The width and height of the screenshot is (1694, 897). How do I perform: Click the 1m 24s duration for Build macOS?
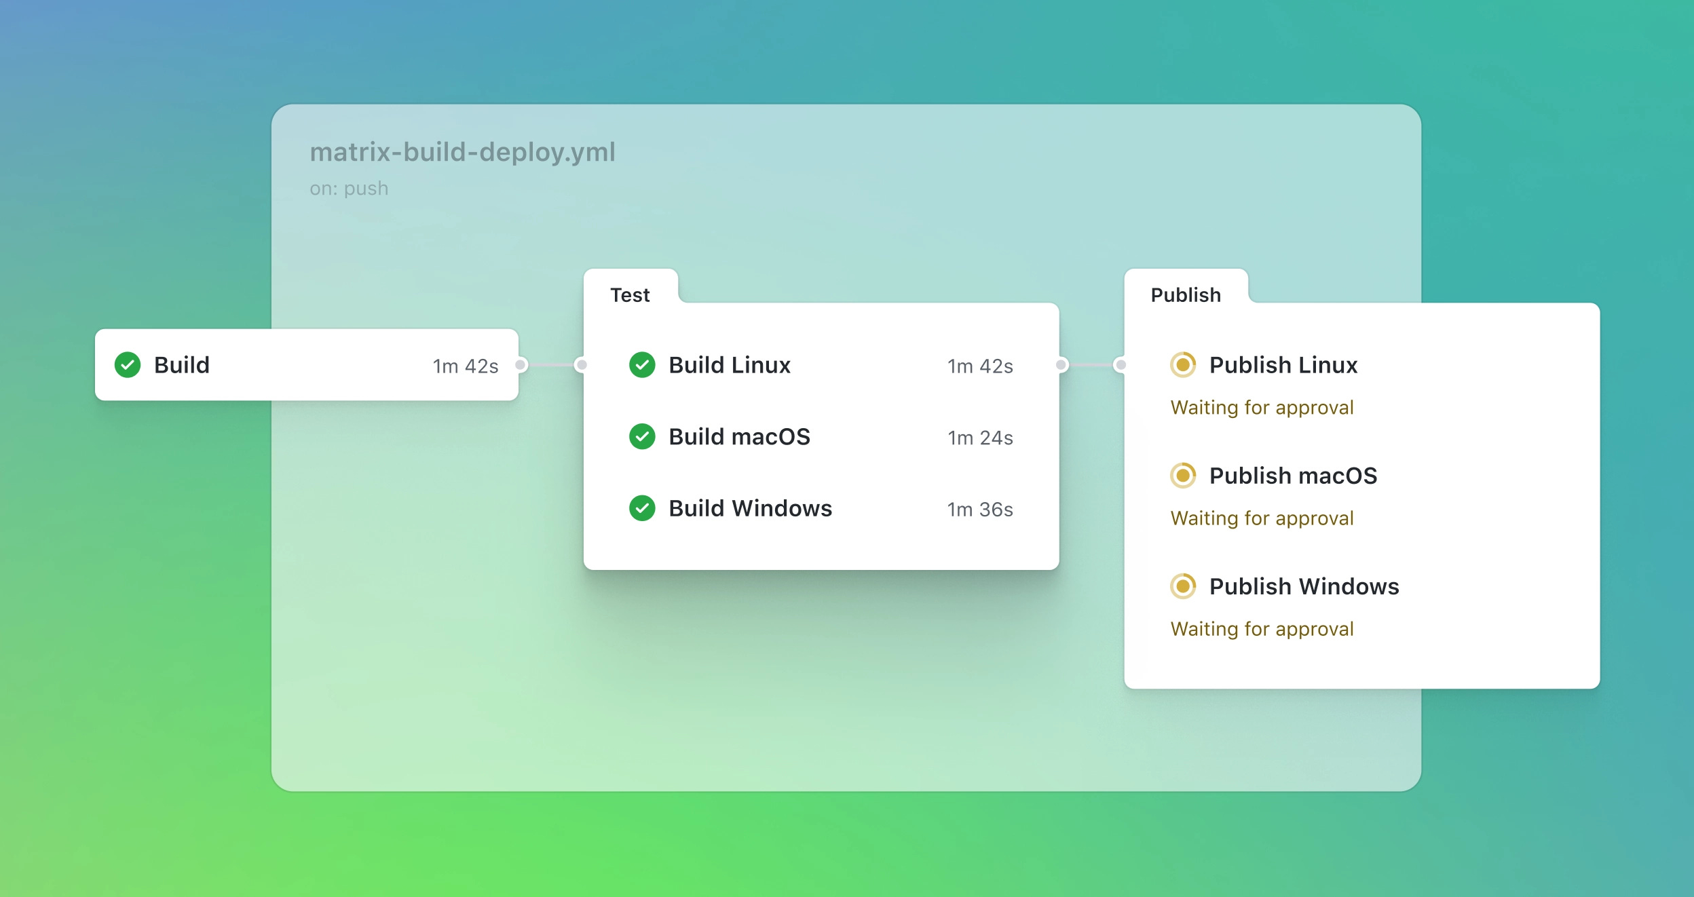[980, 438]
